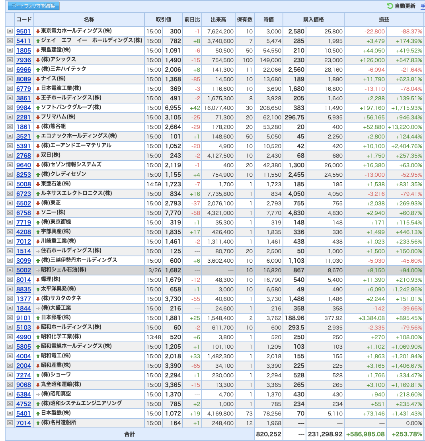This screenshot has height=441, width=425.
Task: Remove 7012 川崎重工業 with X icon
Action: coord(10,242)
